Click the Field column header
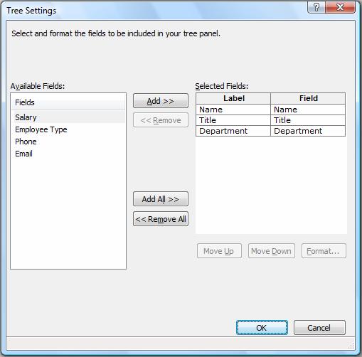 click(x=308, y=98)
